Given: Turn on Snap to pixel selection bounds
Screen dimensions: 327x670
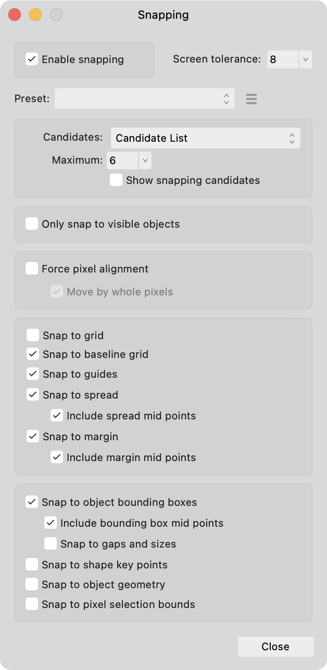Looking at the screenshot, I should (32, 604).
